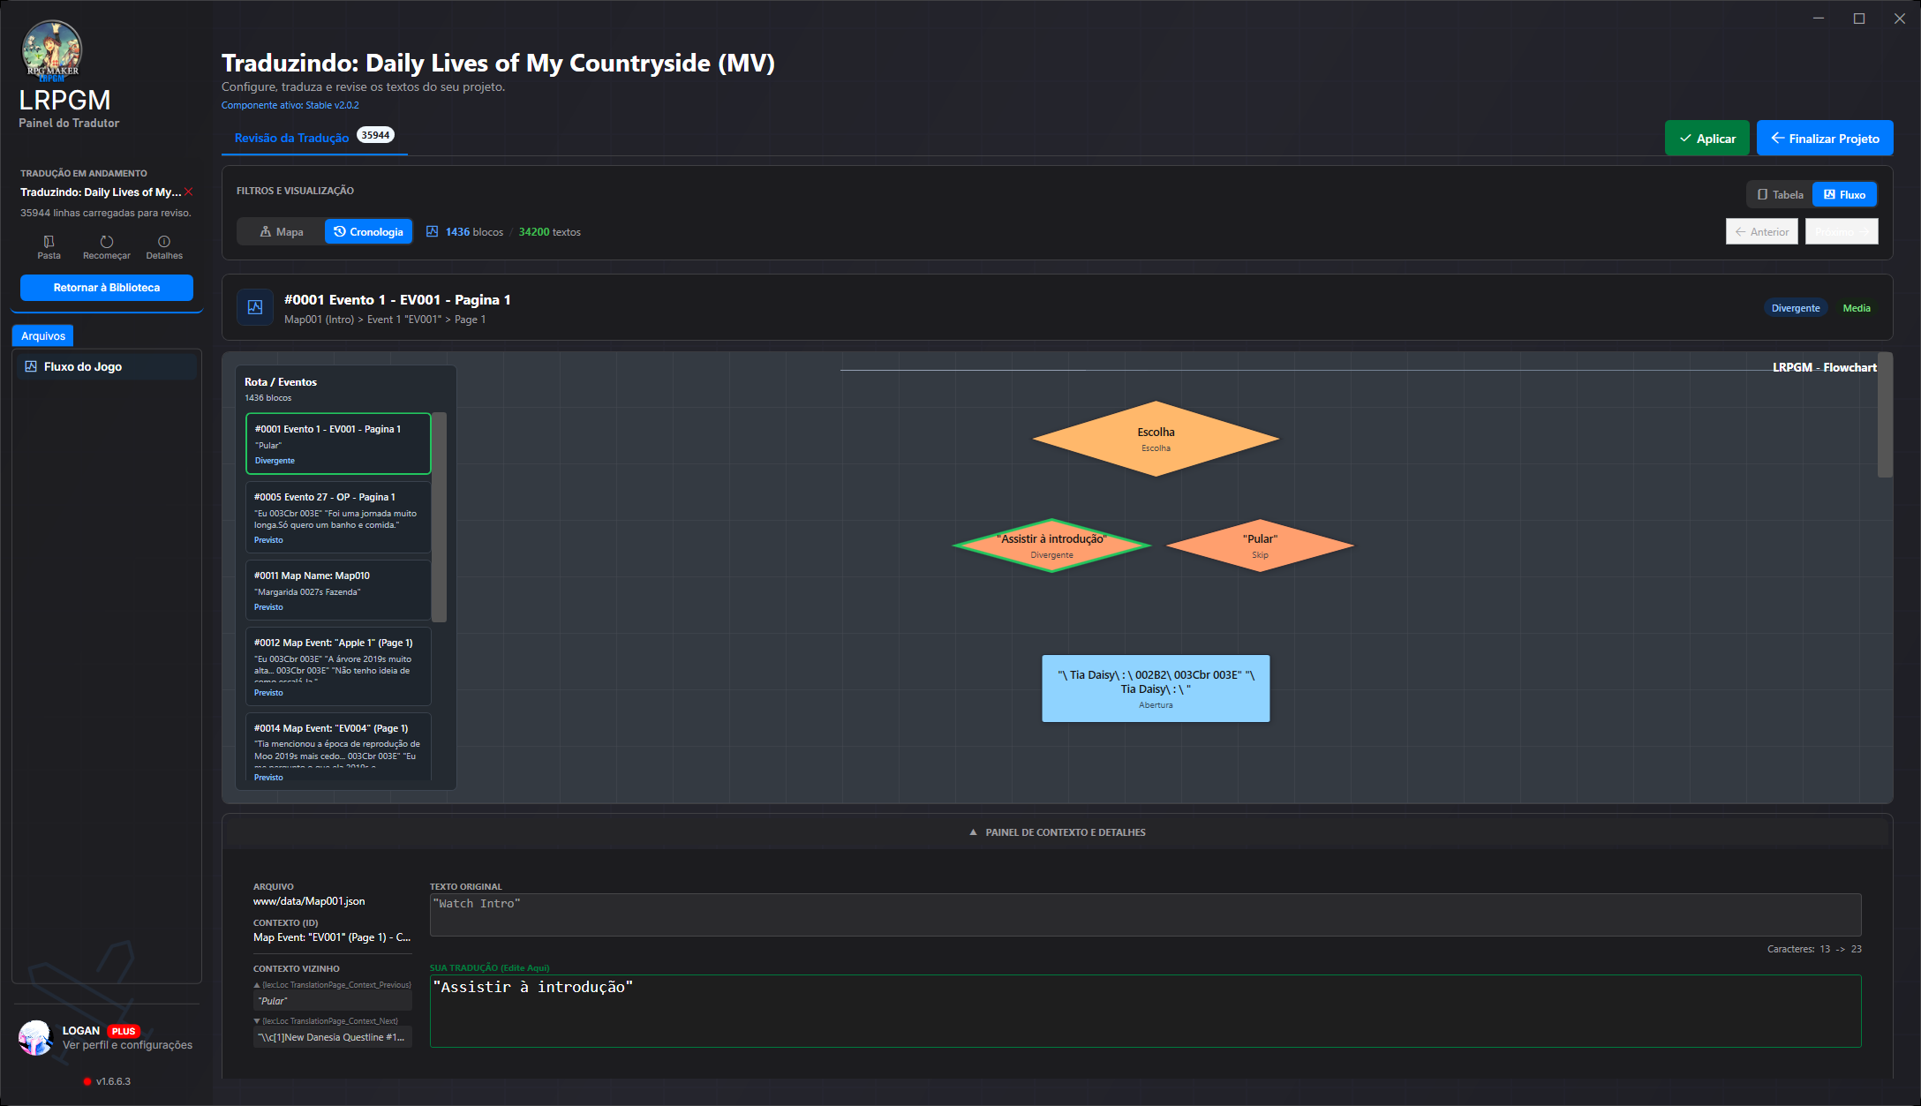This screenshot has width=1921, height=1106.
Task: Select the Arquivos tab
Action: pyautogui.click(x=43, y=335)
